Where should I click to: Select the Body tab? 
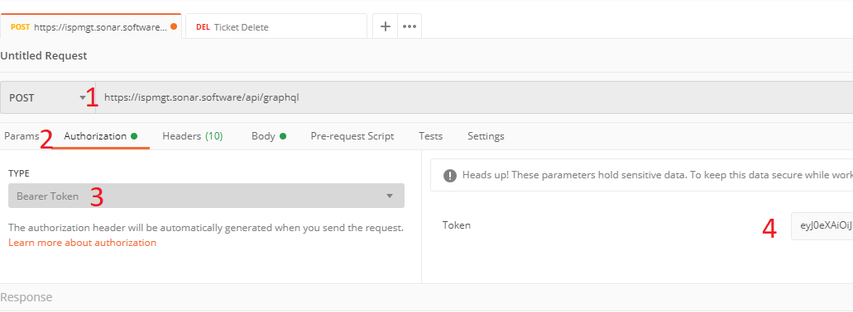[x=263, y=136]
